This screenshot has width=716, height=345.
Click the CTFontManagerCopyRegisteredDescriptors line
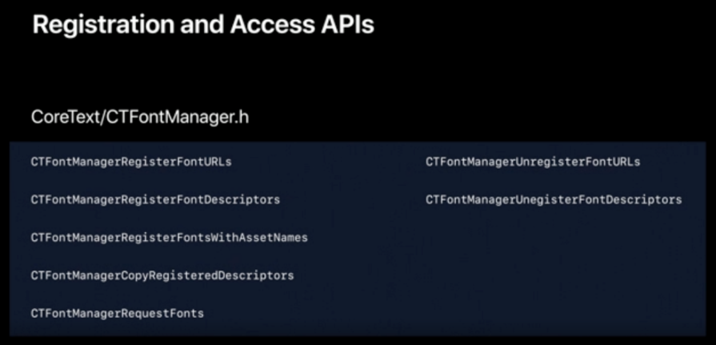(x=162, y=275)
